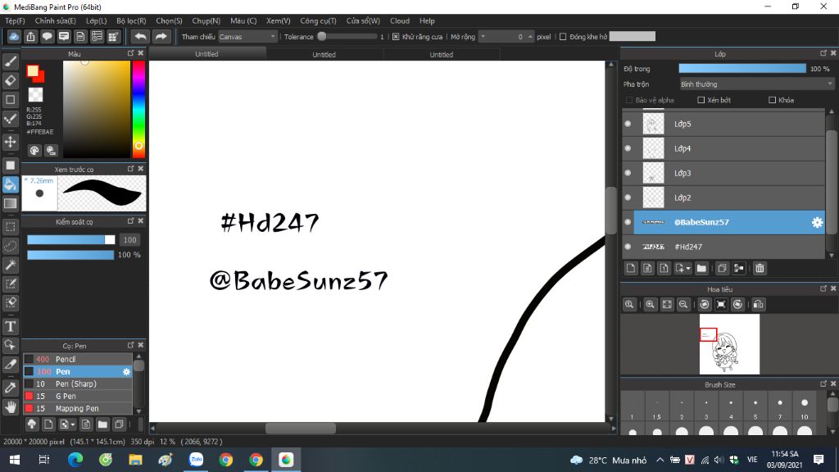The image size is (839, 472).
Task: Select the Eraser tool
Action: point(10,81)
